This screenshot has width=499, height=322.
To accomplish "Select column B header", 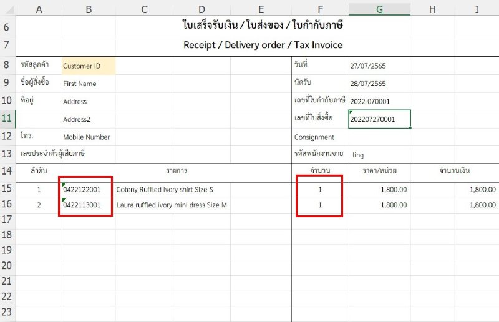I will point(89,9).
